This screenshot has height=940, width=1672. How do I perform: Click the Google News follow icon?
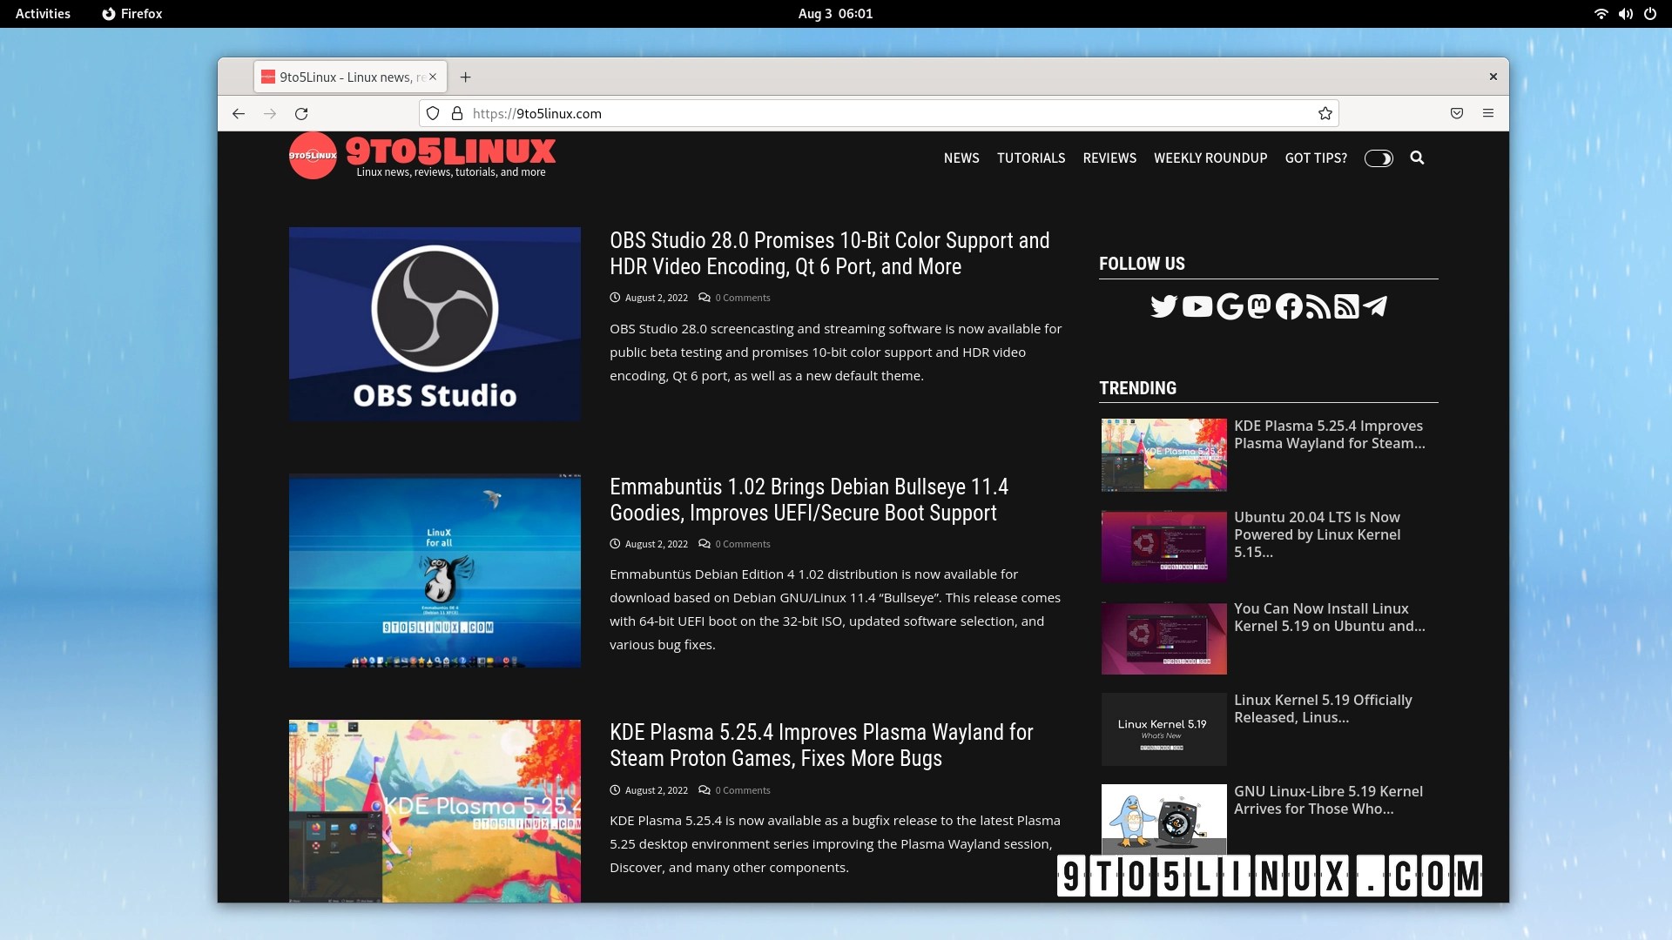(x=1229, y=306)
